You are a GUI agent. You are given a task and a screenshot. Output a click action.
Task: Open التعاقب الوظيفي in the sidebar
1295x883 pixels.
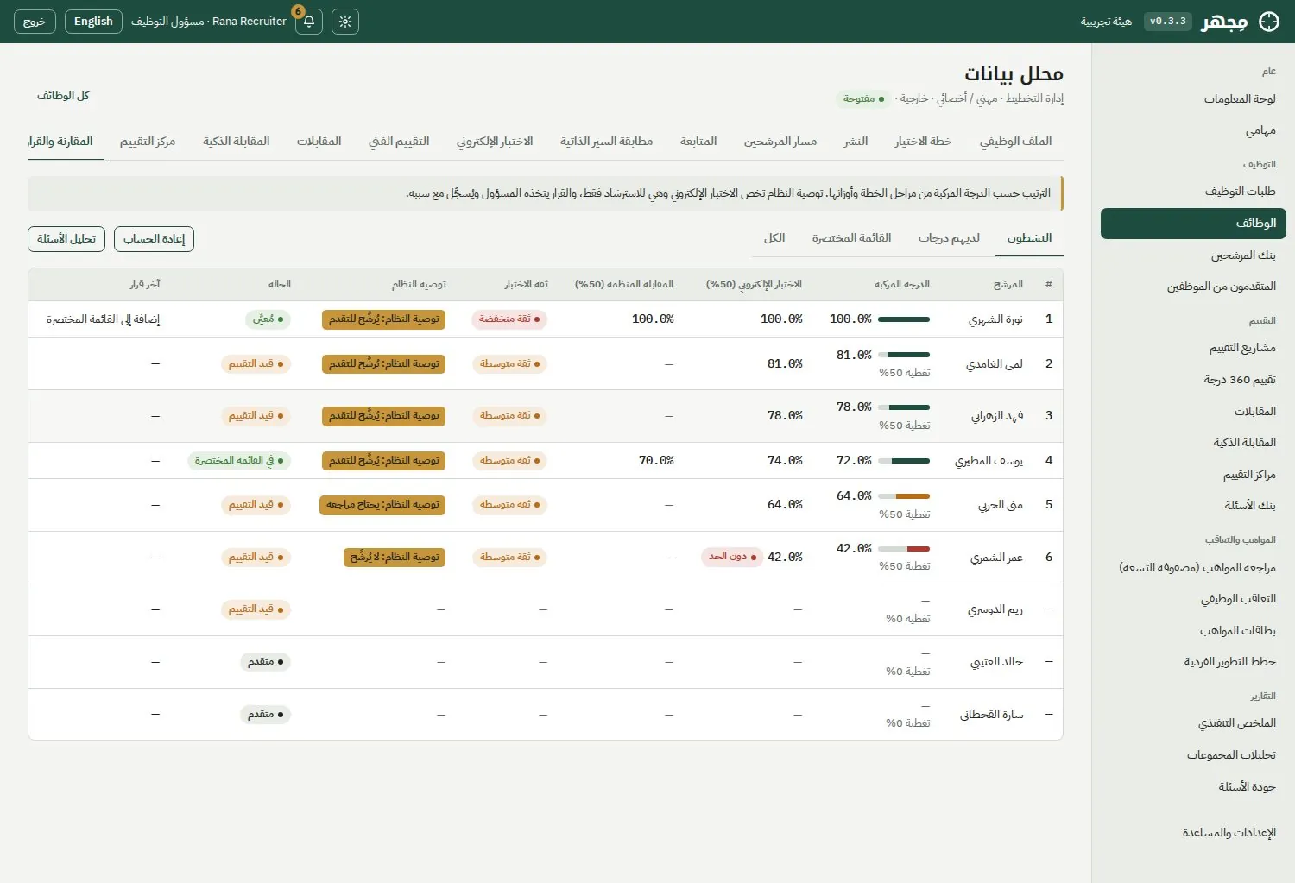click(1193, 599)
